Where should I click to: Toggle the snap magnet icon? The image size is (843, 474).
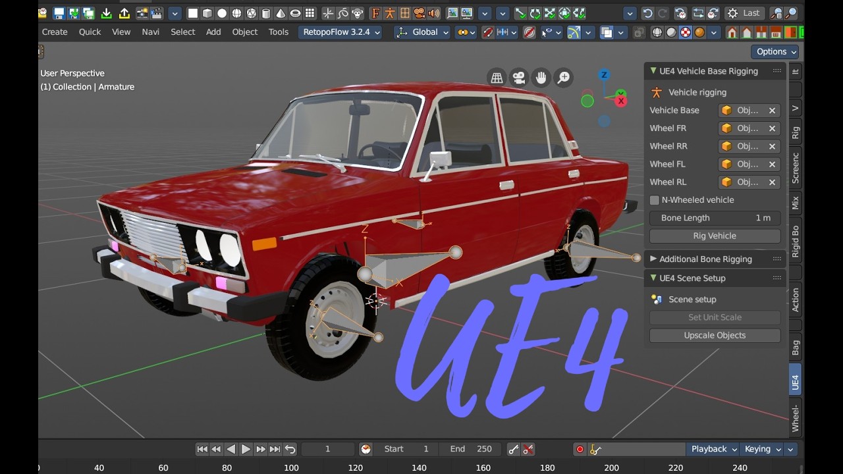488,32
